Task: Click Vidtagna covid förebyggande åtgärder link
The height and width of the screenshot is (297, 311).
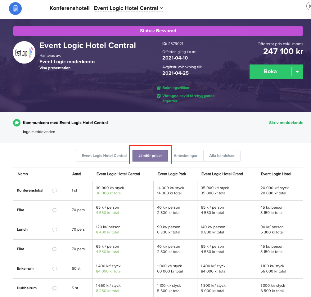Action: [188, 99]
